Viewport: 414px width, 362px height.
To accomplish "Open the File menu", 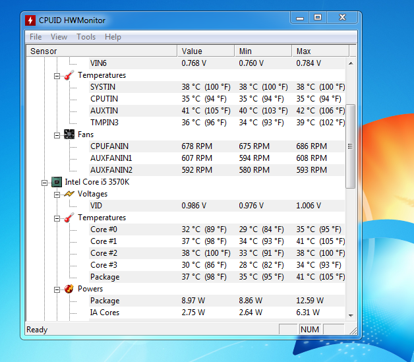I will tap(36, 37).
